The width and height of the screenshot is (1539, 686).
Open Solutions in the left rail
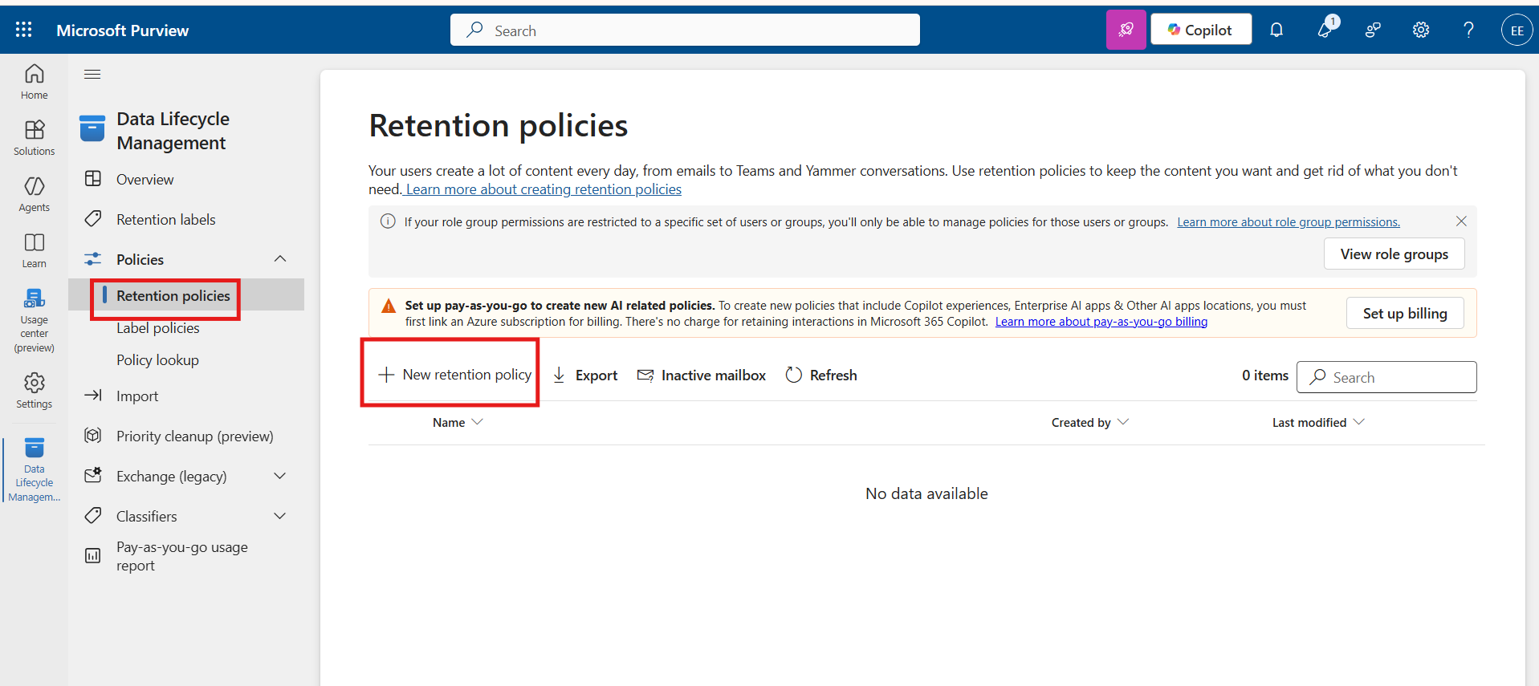[x=34, y=138]
